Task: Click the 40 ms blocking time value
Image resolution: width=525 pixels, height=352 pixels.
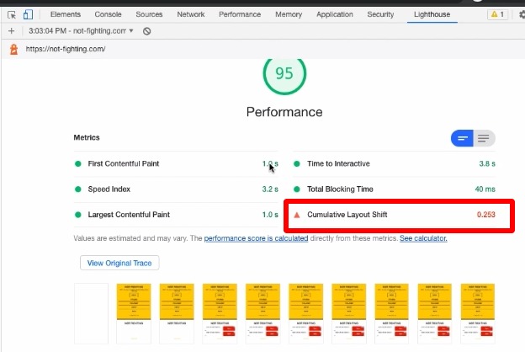Action: click(485, 189)
